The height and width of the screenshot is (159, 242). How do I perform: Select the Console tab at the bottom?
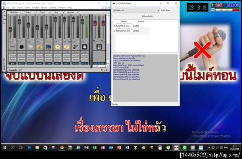pos(13,70)
